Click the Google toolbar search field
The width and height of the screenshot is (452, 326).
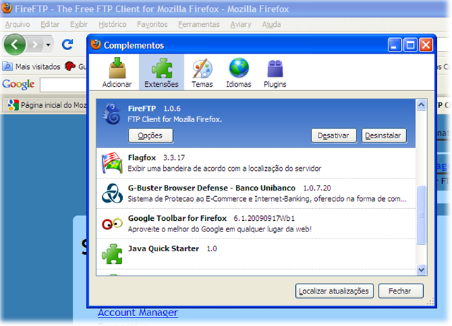pyautogui.click(x=64, y=85)
